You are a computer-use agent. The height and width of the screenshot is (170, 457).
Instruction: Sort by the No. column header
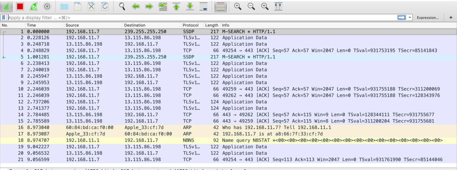pyautogui.click(x=13, y=25)
